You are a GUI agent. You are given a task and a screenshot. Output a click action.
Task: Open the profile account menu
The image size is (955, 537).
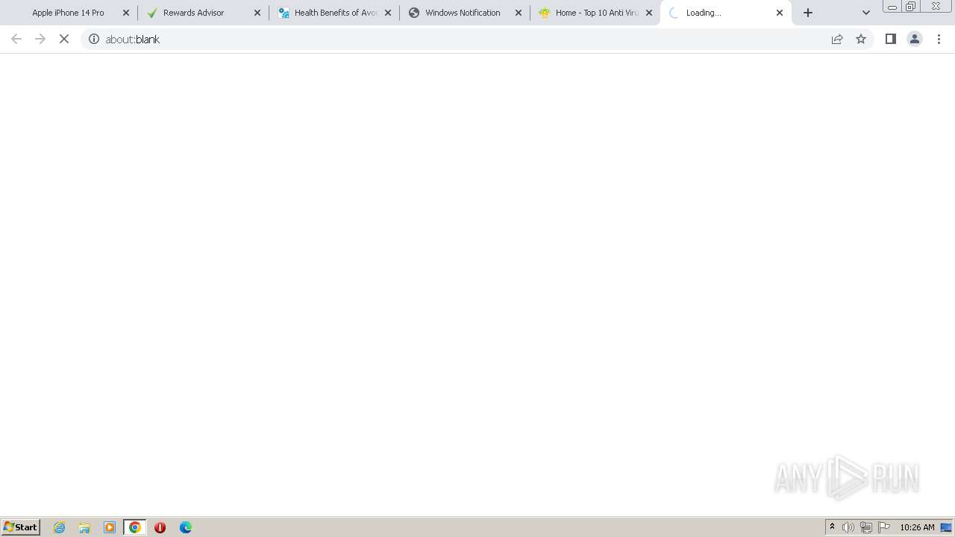[915, 39]
